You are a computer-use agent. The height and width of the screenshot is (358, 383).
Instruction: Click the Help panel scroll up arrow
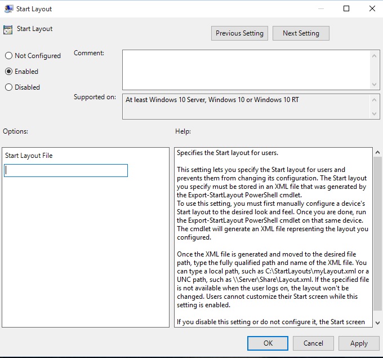coord(377,153)
